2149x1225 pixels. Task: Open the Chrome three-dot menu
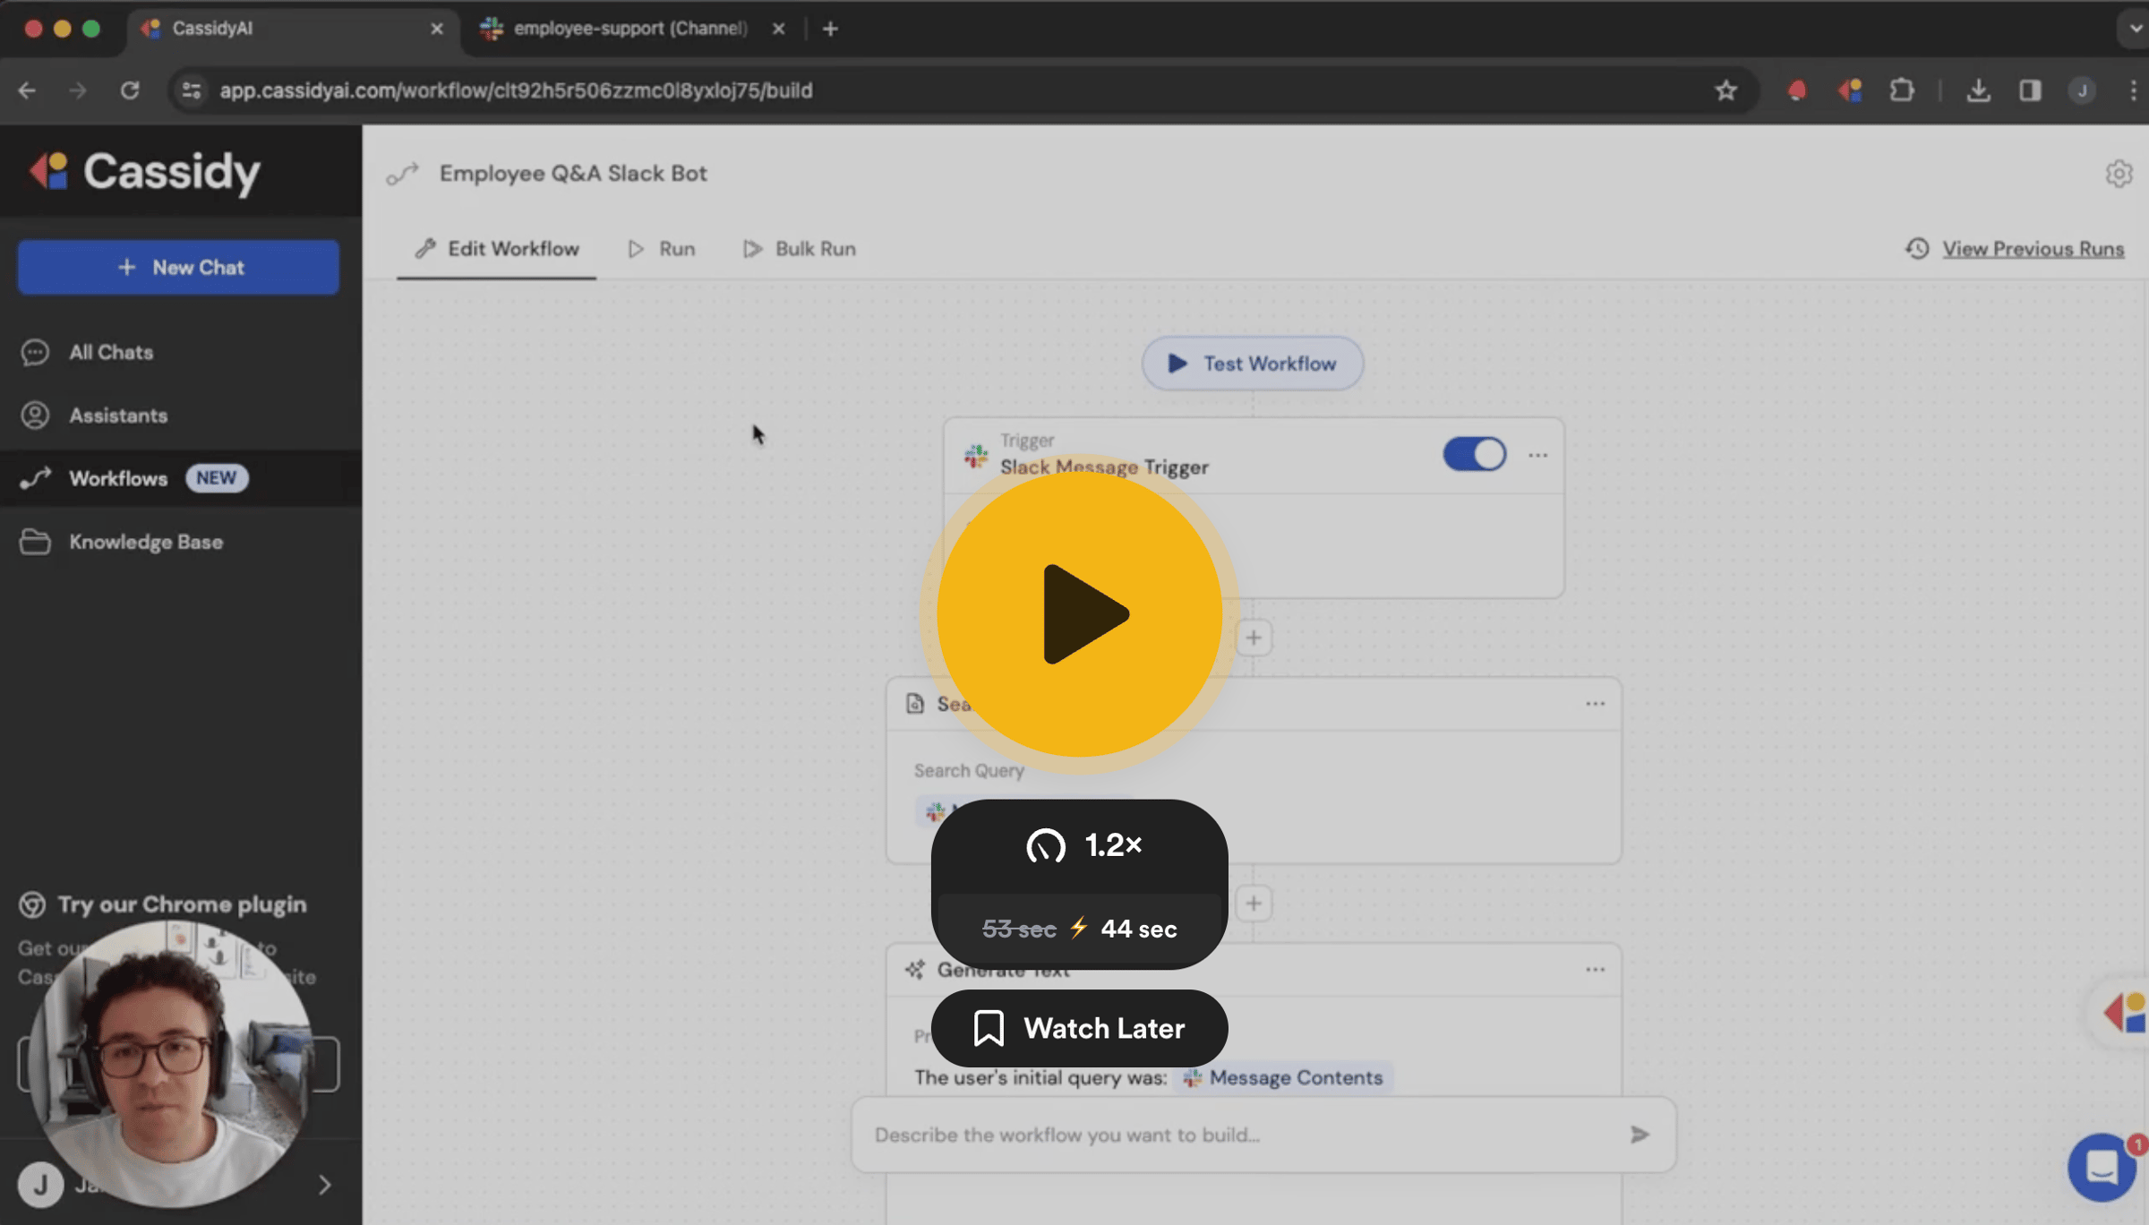2133,90
